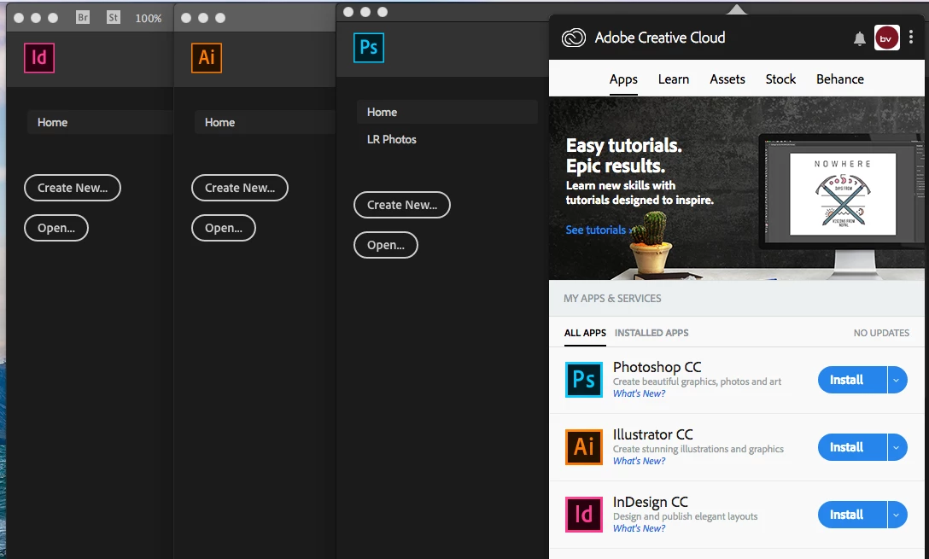The height and width of the screenshot is (559, 929).
Task: Click the Photoshop CC app icon in list
Action: pyautogui.click(x=583, y=380)
